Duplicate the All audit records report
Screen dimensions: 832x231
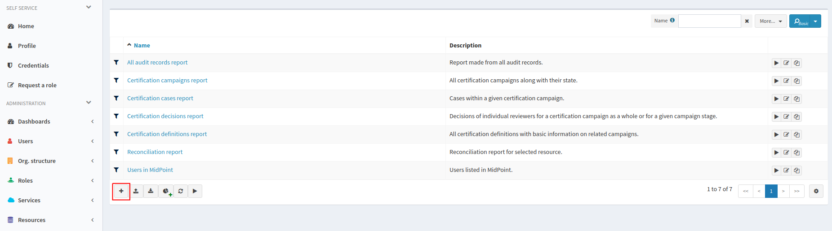pyautogui.click(x=796, y=63)
